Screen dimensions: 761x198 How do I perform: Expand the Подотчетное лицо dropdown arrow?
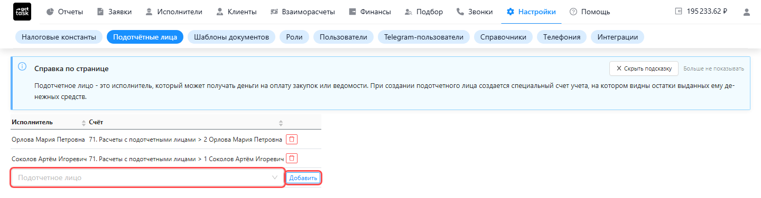coord(275,178)
